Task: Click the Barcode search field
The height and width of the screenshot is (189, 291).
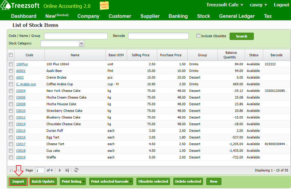Action: click(158, 36)
